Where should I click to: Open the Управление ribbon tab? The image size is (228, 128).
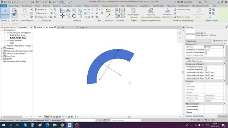(x=132, y=6)
